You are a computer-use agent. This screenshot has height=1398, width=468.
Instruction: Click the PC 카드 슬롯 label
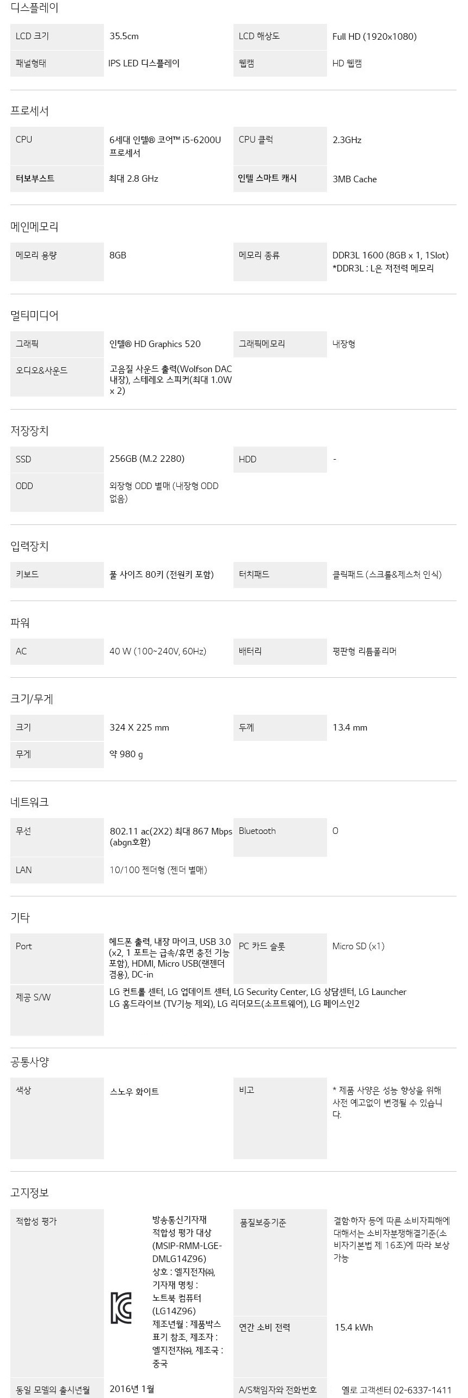[x=262, y=946]
